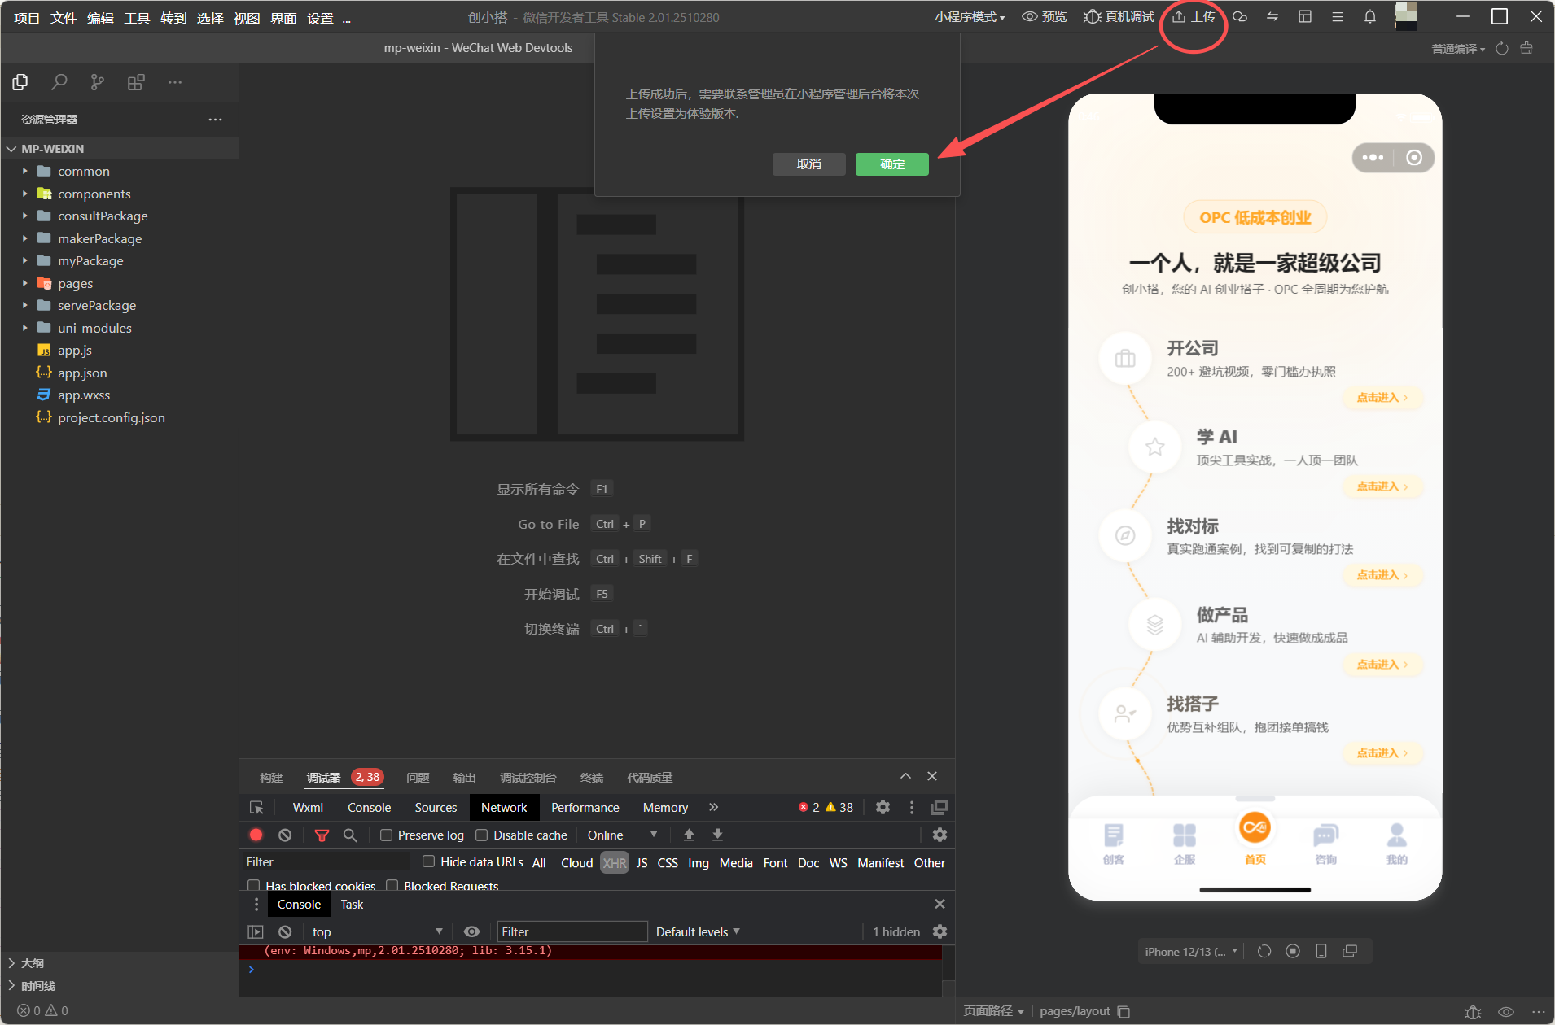Image resolution: width=1555 pixels, height=1025 pixels.
Task: Toggle the network filter funnel icon
Action: point(322,835)
